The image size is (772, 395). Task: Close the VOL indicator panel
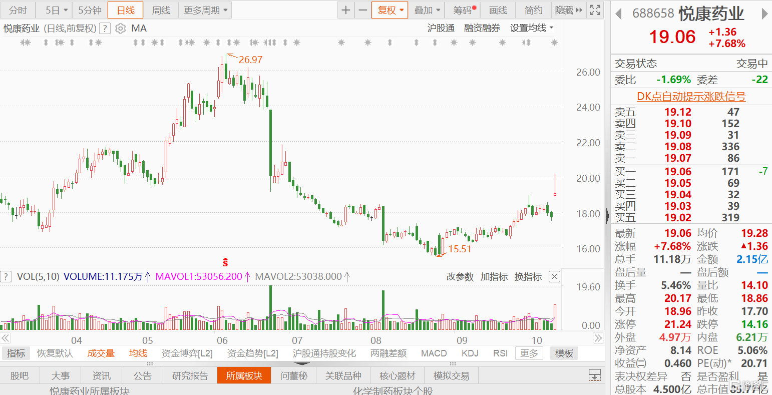pyautogui.click(x=554, y=277)
